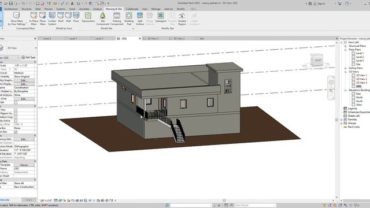Activate the Toposurface tool
The height and width of the screenshot is (208, 370).
click(88, 17)
